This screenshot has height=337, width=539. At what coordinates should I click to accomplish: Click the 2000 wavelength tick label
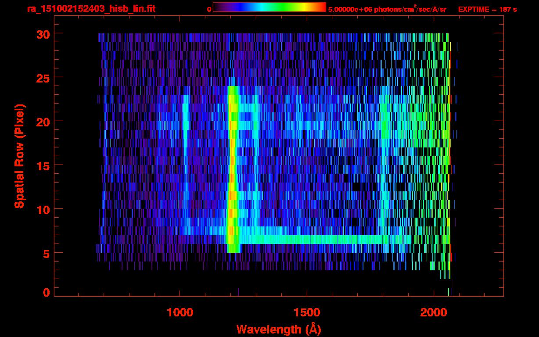click(x=433, y=312)
